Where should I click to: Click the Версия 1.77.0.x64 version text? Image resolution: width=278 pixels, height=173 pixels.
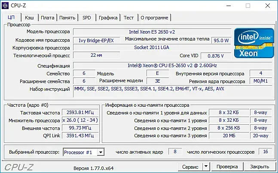point(93,168)
